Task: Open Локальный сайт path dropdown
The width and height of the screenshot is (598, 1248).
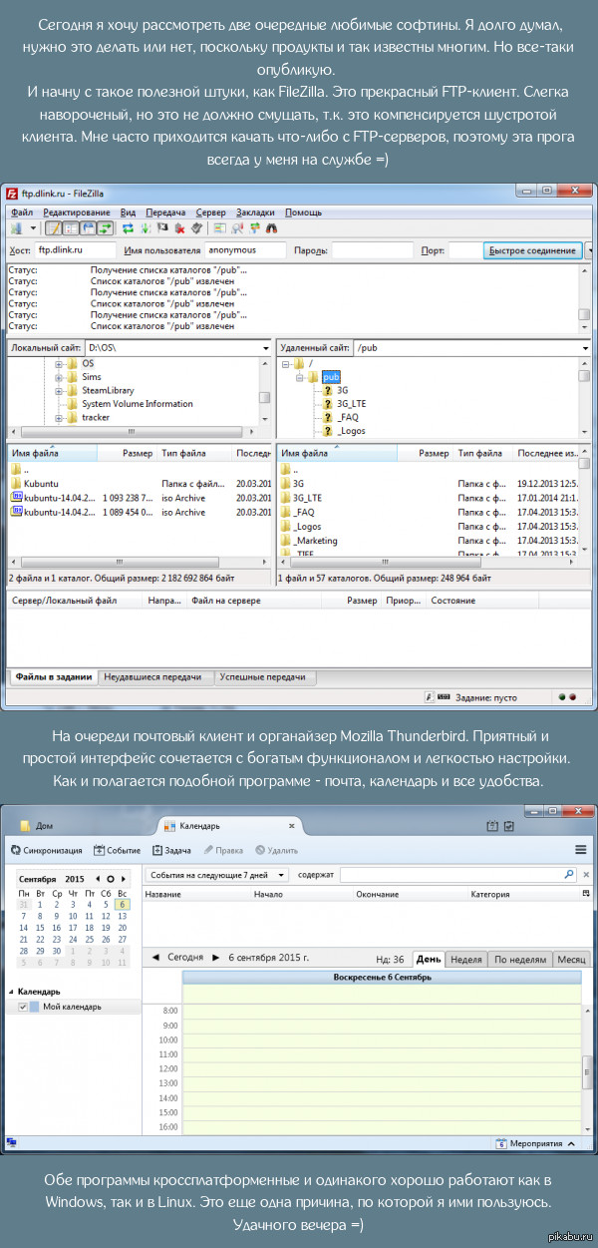Action: [265, 348]
